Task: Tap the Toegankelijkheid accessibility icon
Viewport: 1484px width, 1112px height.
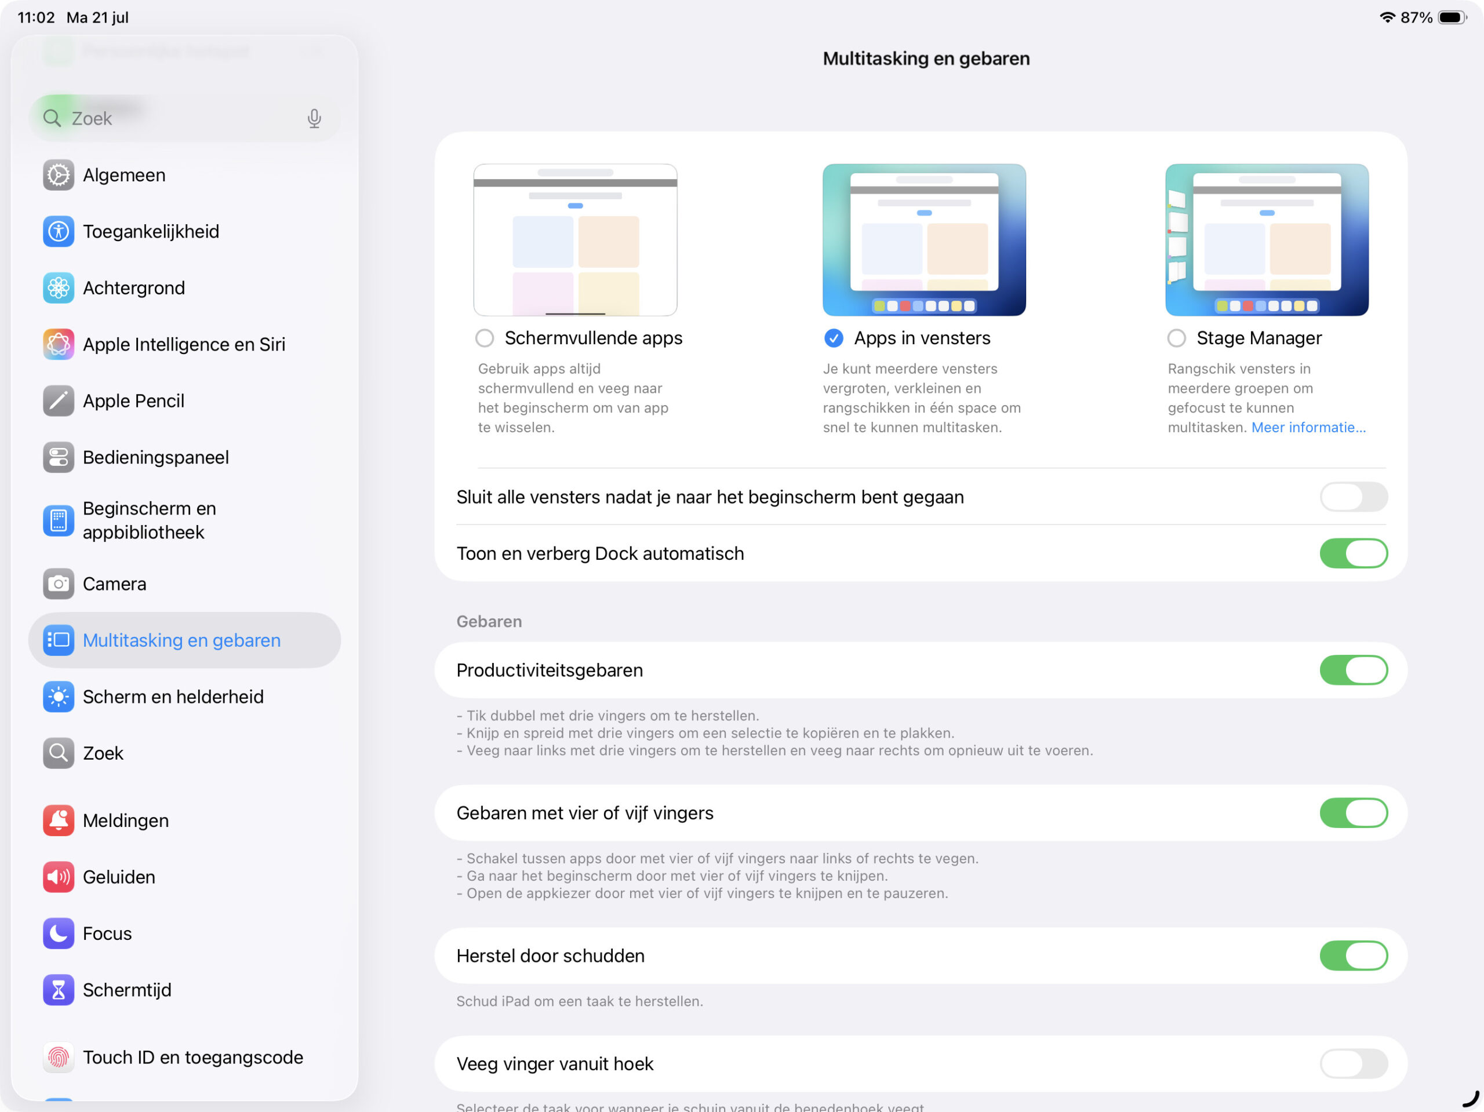Action: [x=59, y=231]
